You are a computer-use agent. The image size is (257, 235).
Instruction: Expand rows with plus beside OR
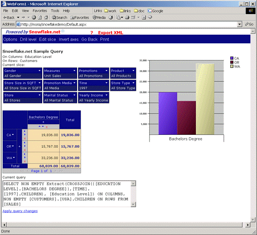click(x=20, y=146)
